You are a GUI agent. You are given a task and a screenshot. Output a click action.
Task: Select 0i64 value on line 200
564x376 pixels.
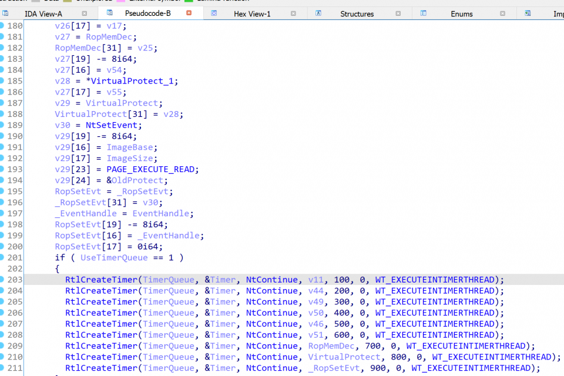147,247
